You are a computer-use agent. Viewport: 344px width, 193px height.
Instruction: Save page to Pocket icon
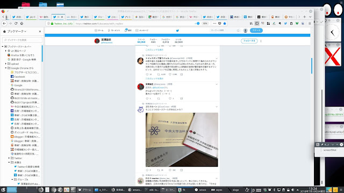coord(220,24)
